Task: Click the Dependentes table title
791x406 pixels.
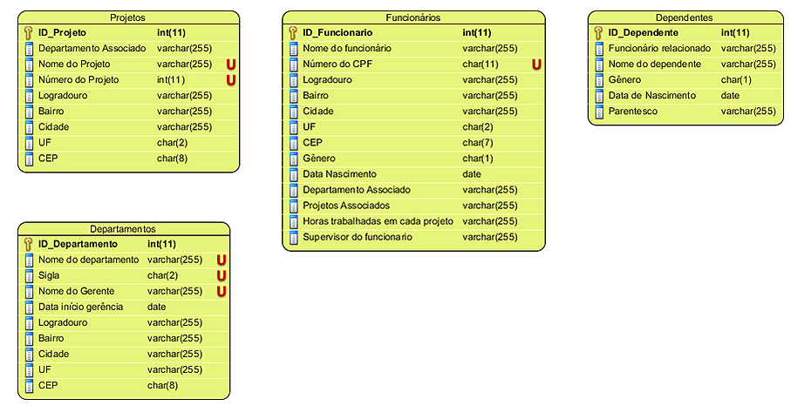Action: pos(684,17)
